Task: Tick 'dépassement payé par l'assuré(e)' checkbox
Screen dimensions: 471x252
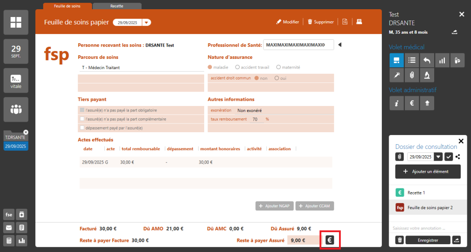Action: click(82, 128)
